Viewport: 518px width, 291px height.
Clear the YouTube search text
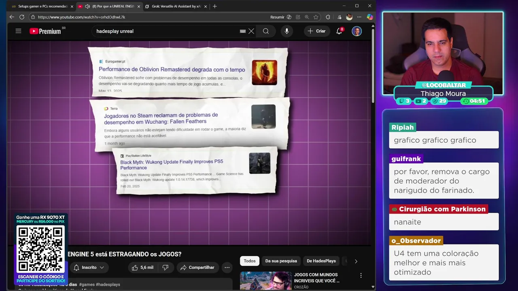[251, 31]
